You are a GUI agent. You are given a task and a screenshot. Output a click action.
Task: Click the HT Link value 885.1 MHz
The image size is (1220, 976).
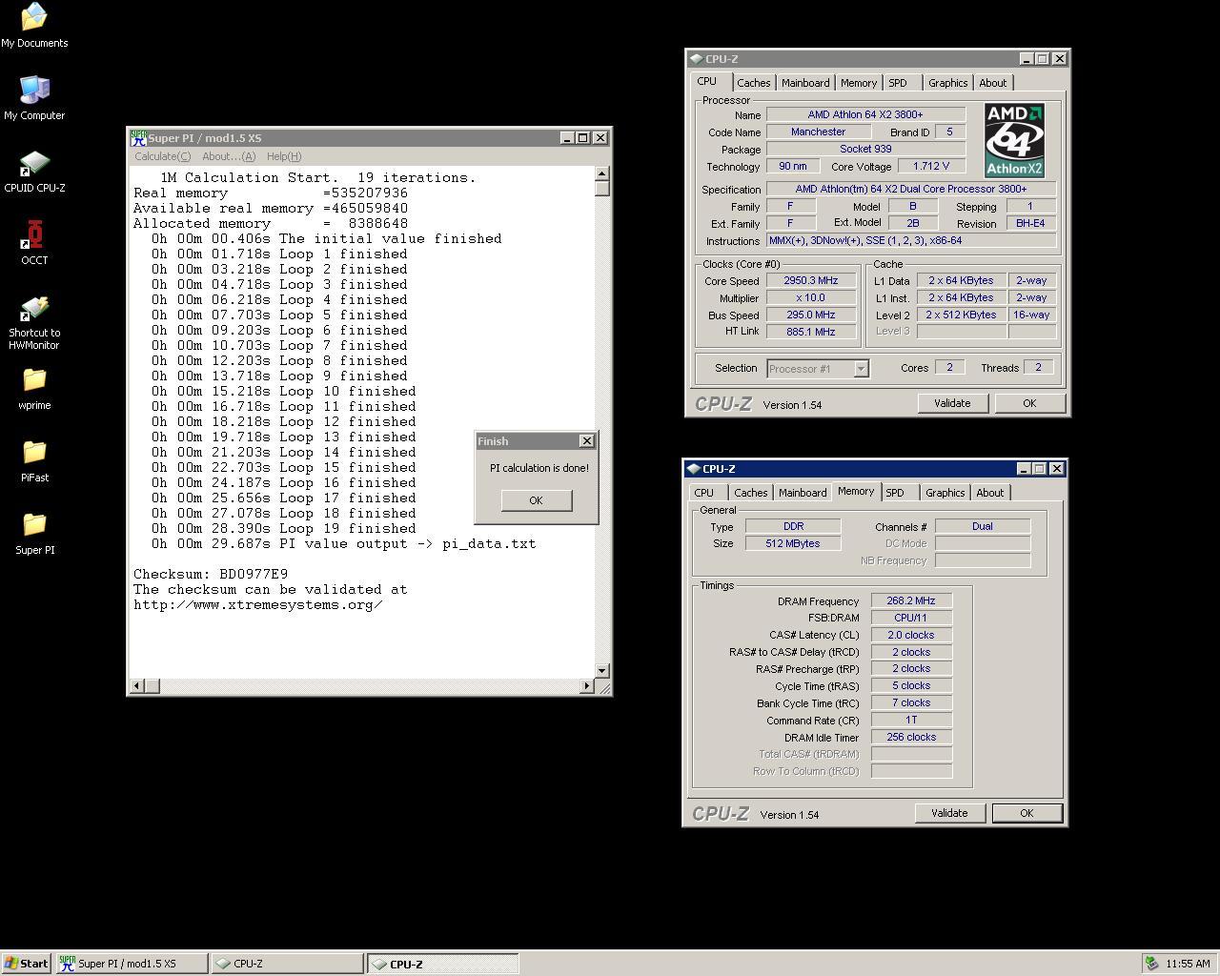[x=811, y=332]
